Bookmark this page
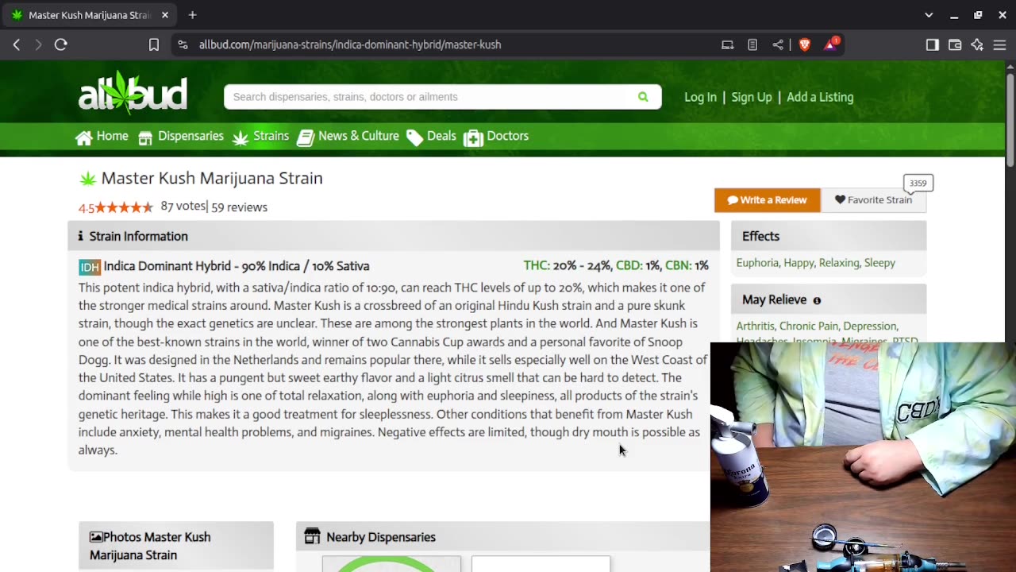This screenshot has width=1016, height=572. [154, 44]
